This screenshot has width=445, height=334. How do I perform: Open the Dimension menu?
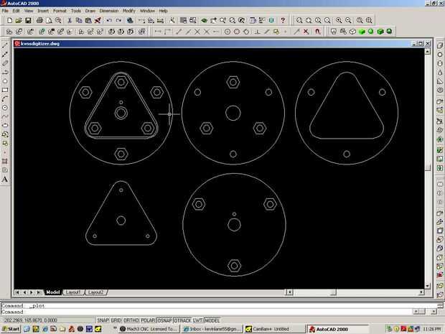click(x=109, y=11)
